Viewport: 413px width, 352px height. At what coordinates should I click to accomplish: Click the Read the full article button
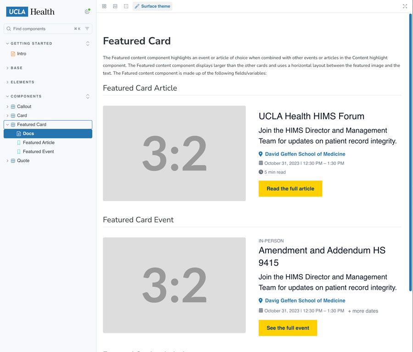point(290,189)
